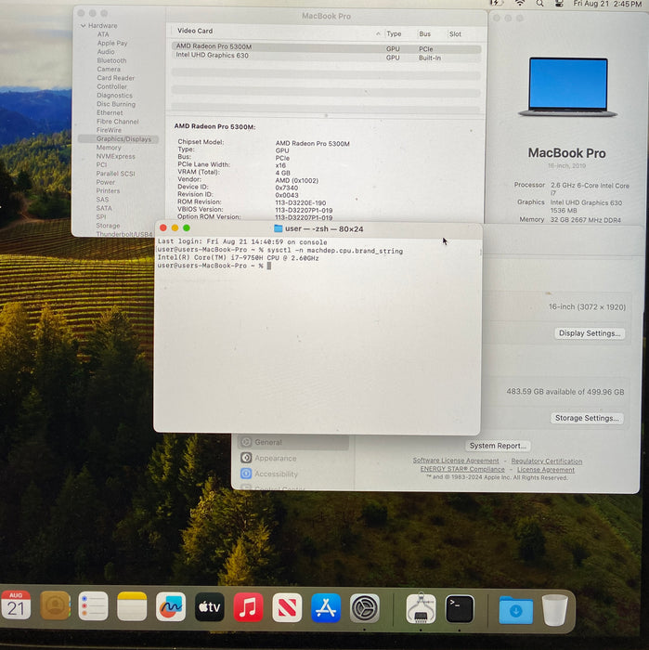The image size is (649, 650).
Task: Click the date and time in menu bar
Action: click(x=607, y=4)
